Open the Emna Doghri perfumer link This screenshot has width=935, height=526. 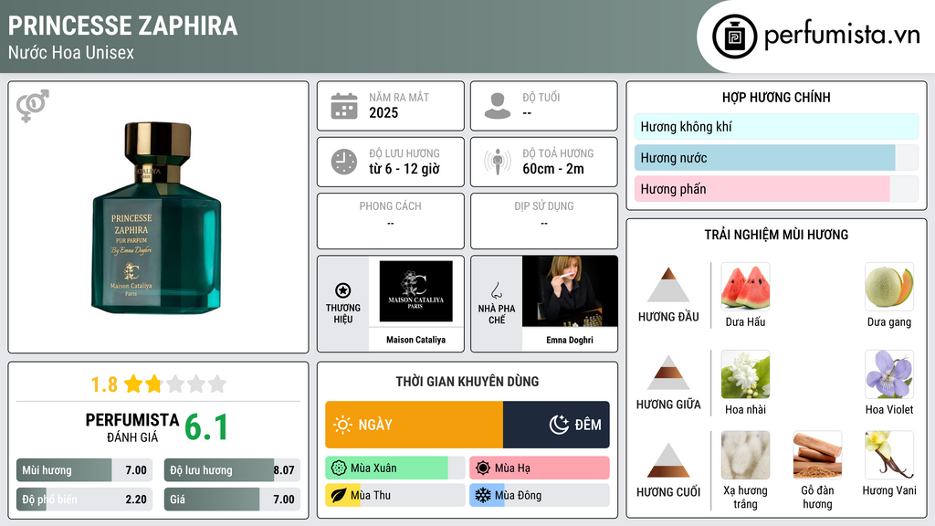[x=570, y=340]
